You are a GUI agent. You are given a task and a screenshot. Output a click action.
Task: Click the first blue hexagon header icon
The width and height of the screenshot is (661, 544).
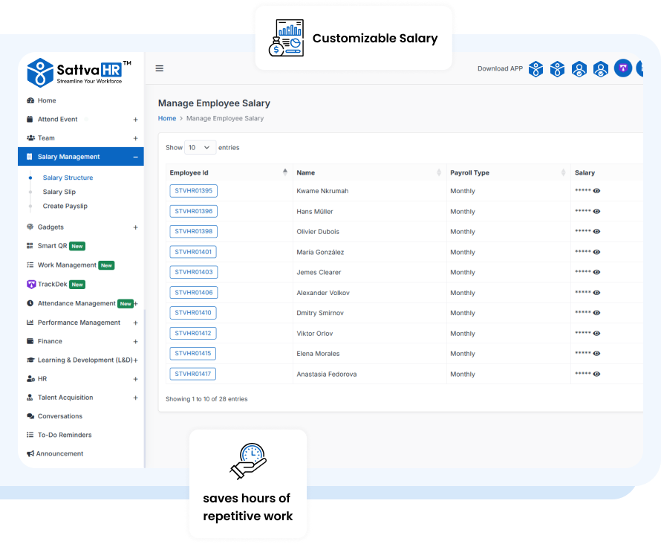pyautogui.click(x=535, y=68)
